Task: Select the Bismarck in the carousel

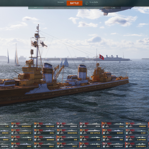Action: pyautogui.click(x=67, y=125)
